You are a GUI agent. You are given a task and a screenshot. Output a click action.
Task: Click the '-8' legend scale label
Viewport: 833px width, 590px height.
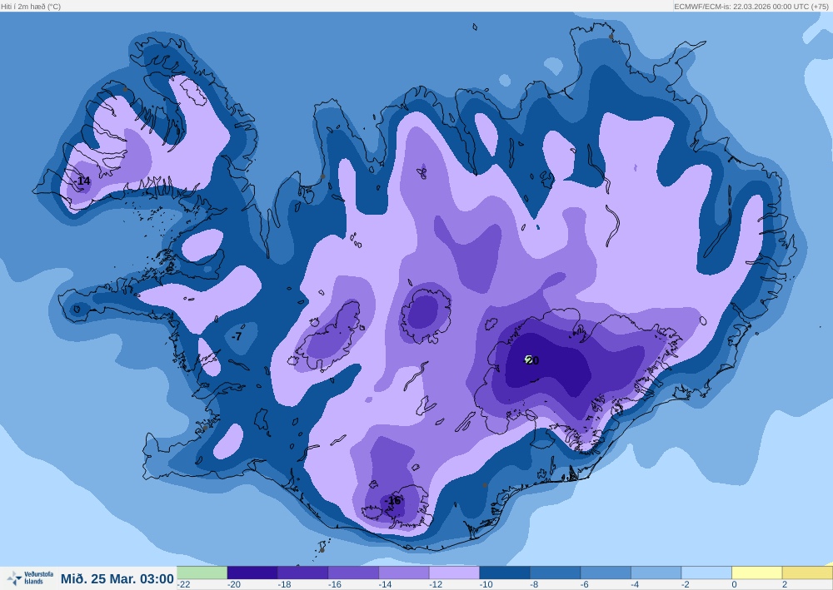(x=535, y=584)
